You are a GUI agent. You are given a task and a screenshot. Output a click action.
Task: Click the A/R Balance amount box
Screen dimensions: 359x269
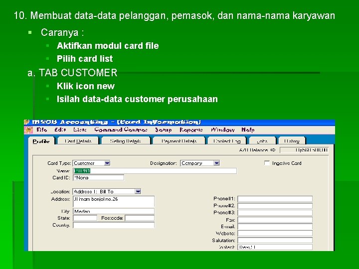(304, 150)
